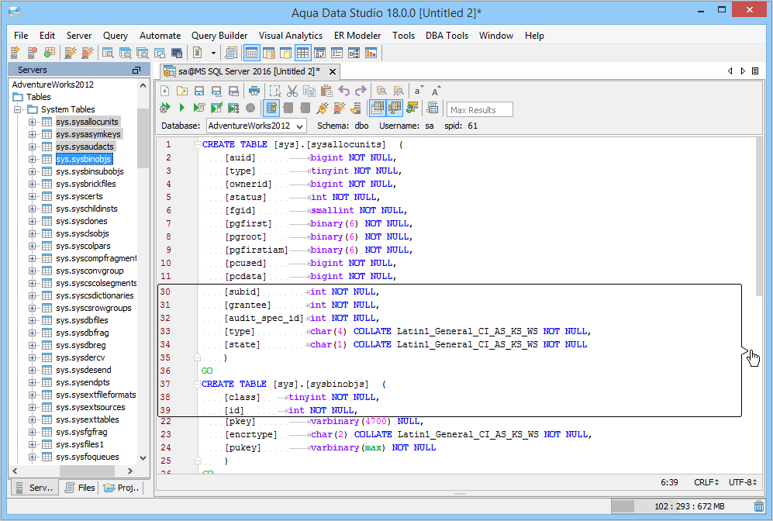
Task: Select sys.syscerts table in tree
Action: pyautogui.click(x=79, y=196)
